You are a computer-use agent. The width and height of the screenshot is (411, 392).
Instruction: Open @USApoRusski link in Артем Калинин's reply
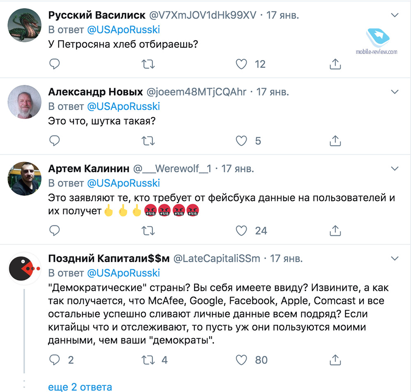pos(123,183)
